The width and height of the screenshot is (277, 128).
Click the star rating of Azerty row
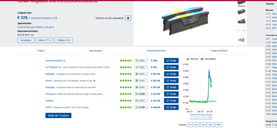pyautogui.click(x=126, y=81)
